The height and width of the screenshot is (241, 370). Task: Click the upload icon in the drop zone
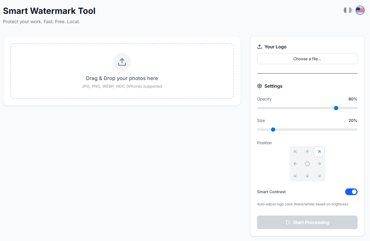tap(122, 62)
